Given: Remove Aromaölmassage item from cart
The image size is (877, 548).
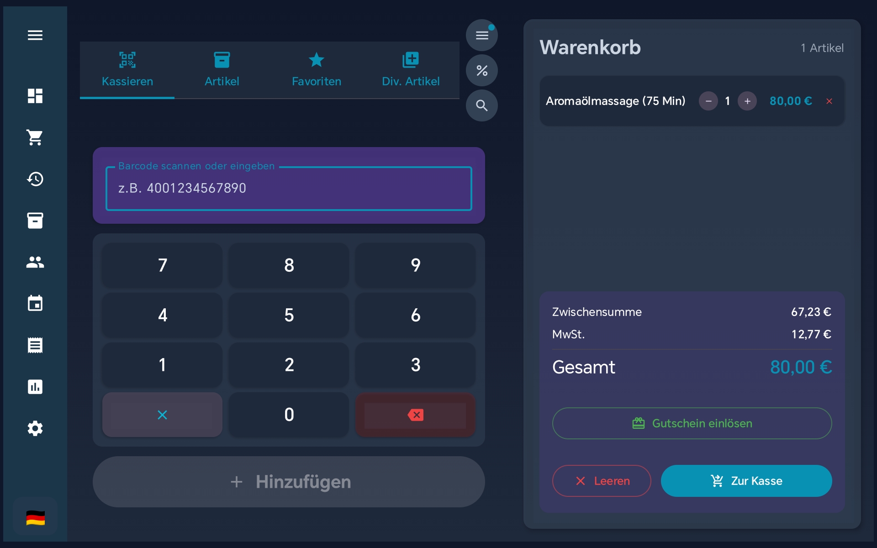Looking at the screenshot, I should coord(829,101).
